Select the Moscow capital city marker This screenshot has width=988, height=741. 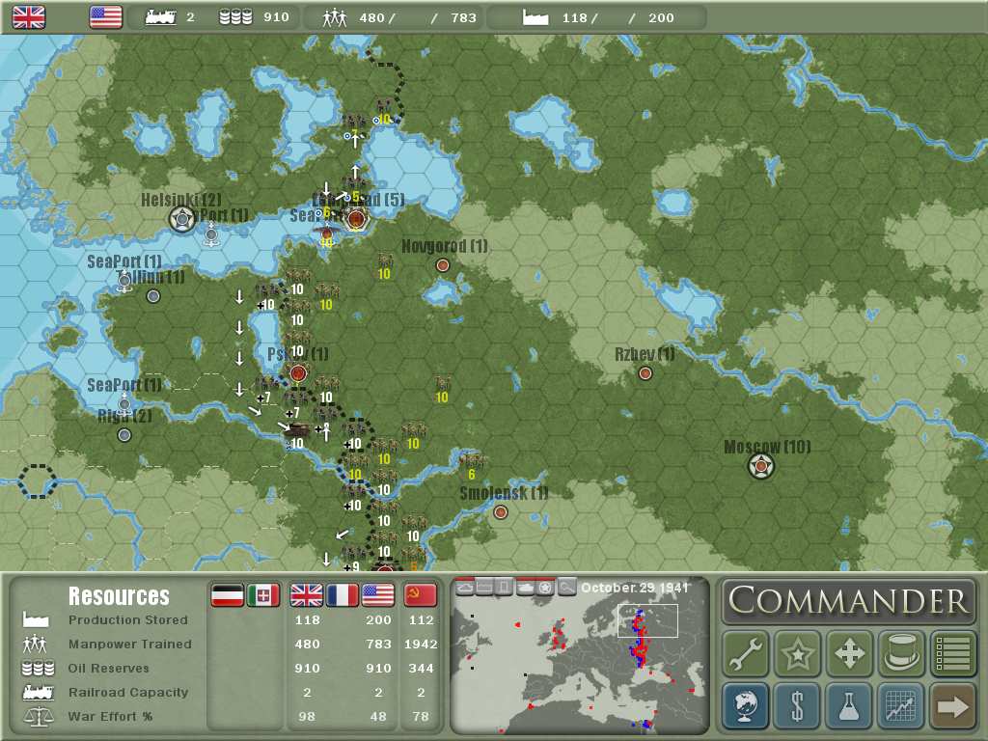(x=761, y=467)
